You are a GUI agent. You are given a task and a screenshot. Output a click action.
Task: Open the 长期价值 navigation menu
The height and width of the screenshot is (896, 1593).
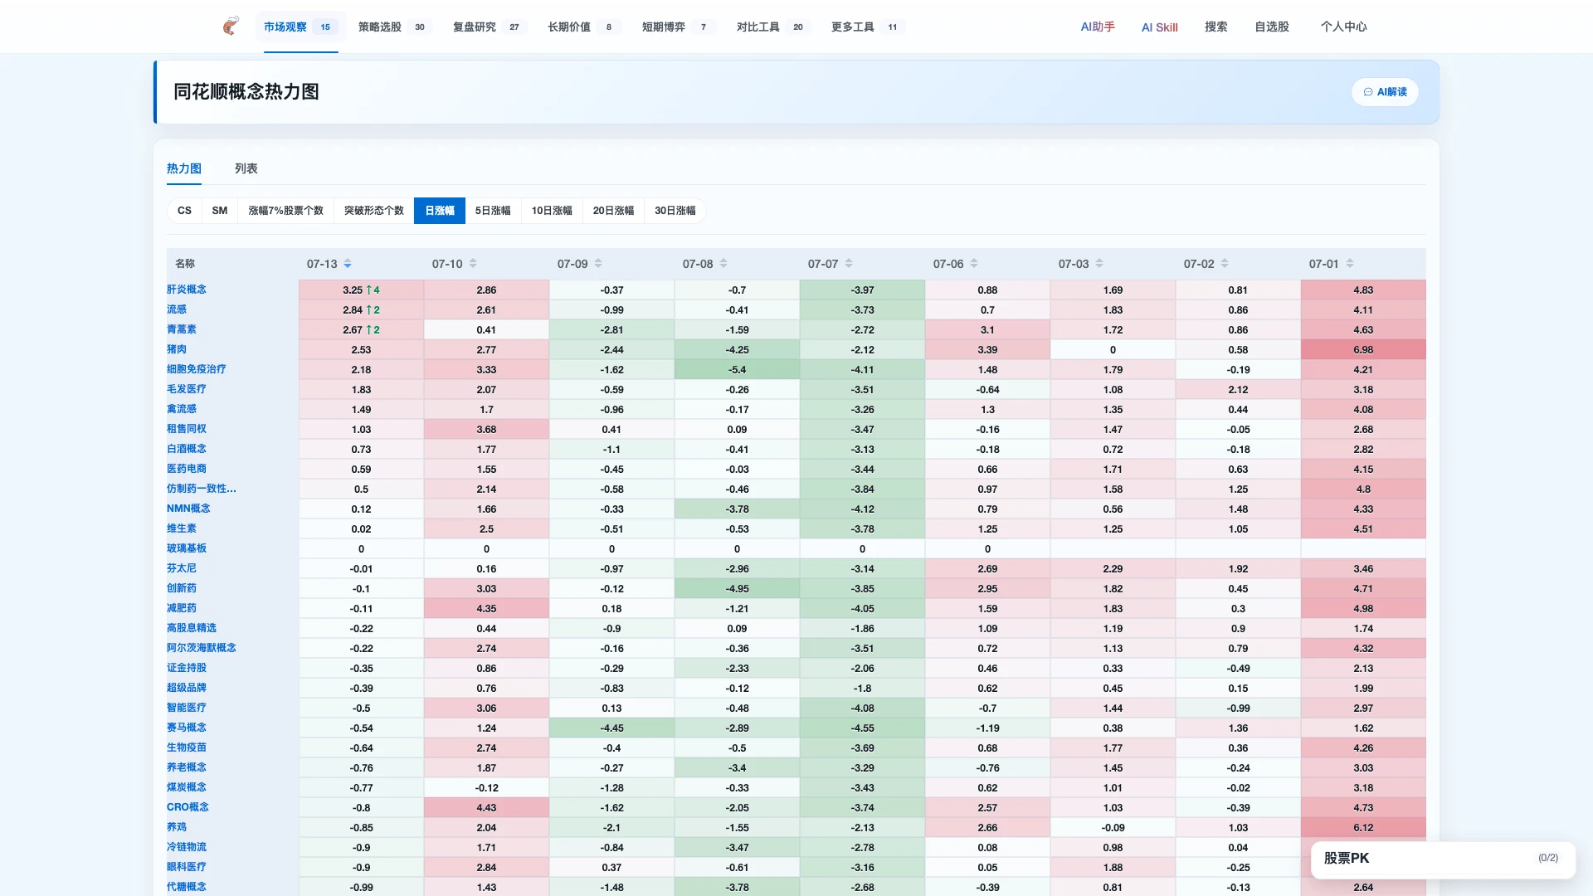[584, 27]
